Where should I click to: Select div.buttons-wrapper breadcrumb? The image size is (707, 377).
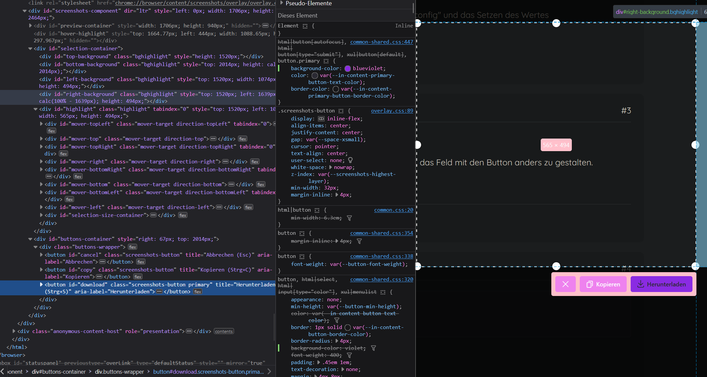click(119, 372)
